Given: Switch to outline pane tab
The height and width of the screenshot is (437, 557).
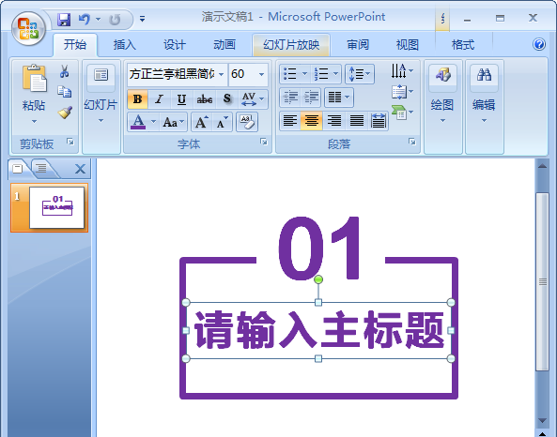Looking at the screenshot, I should (41, 168).
